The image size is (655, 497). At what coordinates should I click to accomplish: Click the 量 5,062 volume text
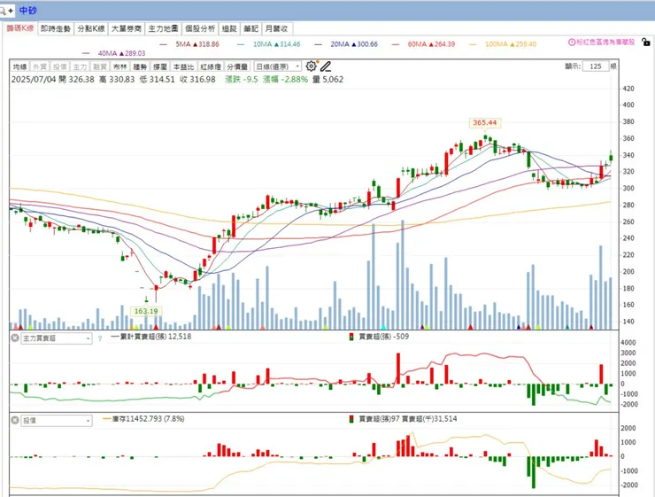pos(327,80)
